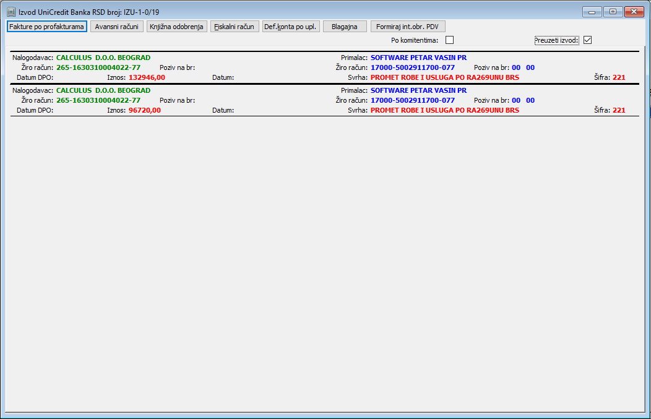Click window title Izvod UniCredit Banka RSD
The width and height of the screenshot is (651, 419).
pos(89,12)
